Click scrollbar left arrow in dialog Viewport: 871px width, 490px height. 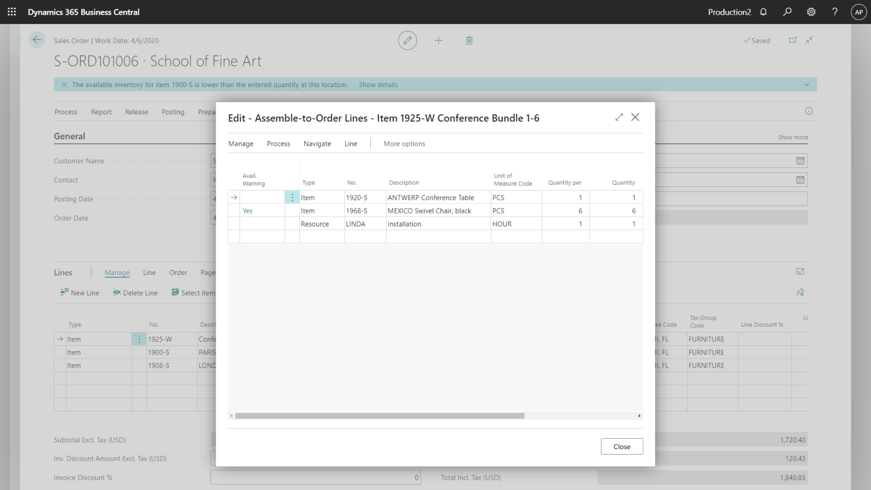click(x=231, y=416)
